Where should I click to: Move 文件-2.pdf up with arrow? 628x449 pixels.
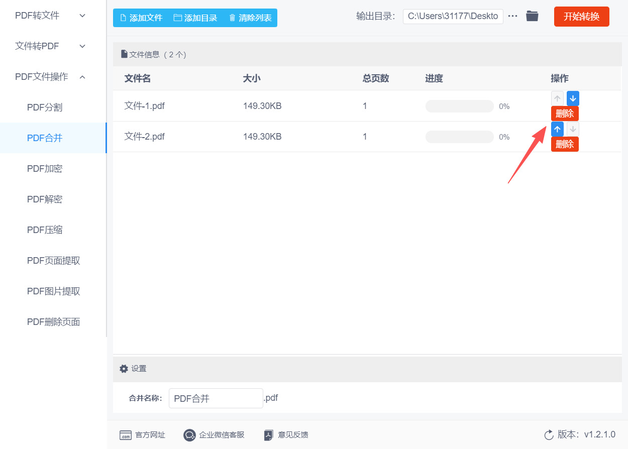[557, 129]
